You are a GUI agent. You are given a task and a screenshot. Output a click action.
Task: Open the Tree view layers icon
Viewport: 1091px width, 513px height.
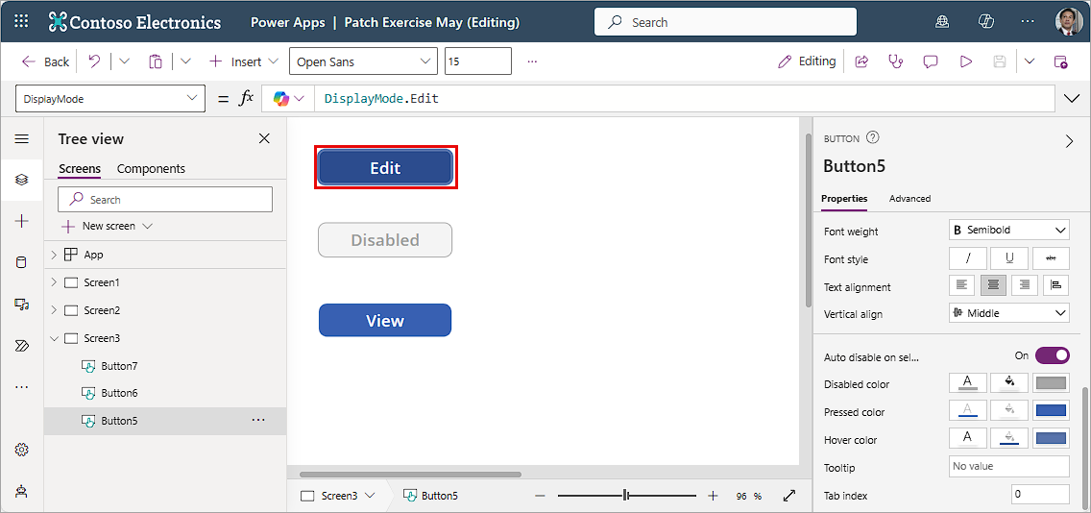[x=21, y=180]
